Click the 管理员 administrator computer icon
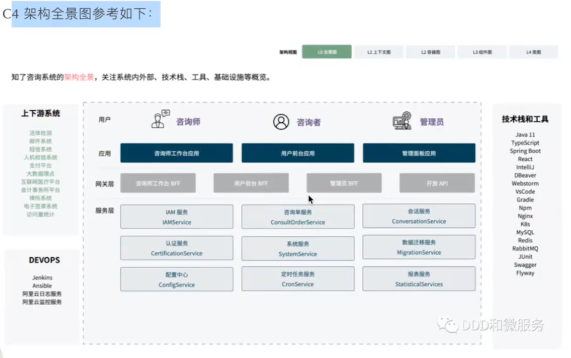This screenshot has width=571, height=358. 402,120
